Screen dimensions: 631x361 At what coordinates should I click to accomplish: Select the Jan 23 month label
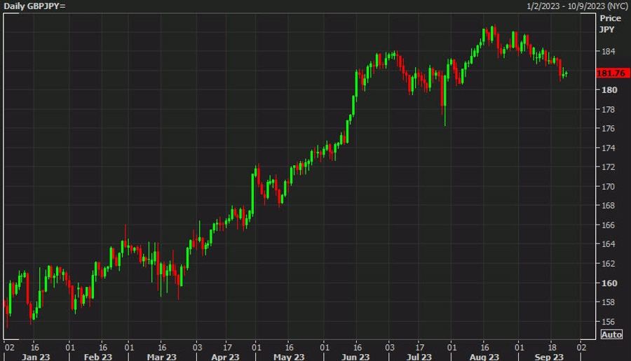34,357
